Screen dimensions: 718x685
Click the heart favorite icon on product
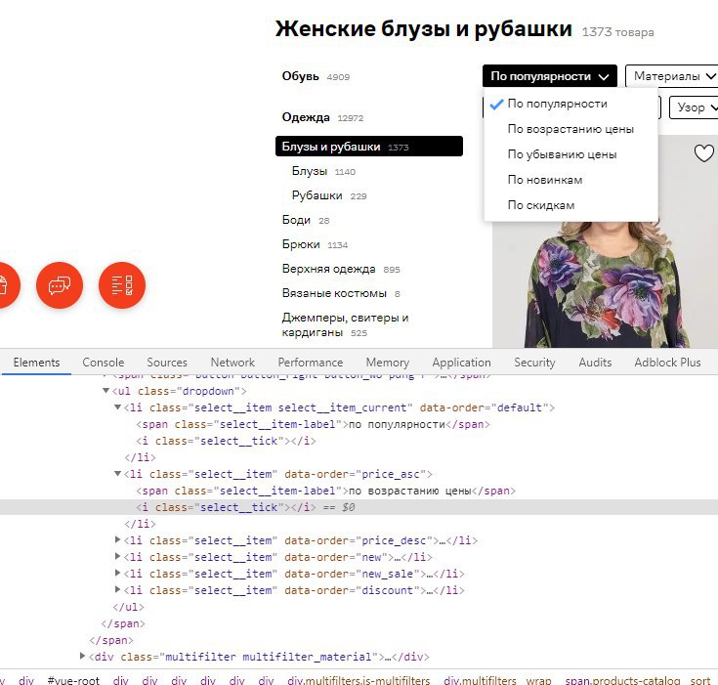(703, 153)
